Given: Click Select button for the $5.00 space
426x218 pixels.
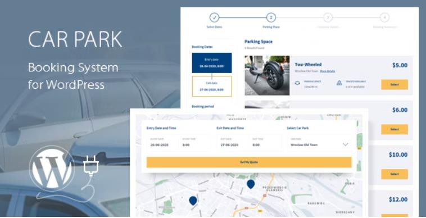Looking at the screenshot, I should pyautogui.click(x=395, y=84).
